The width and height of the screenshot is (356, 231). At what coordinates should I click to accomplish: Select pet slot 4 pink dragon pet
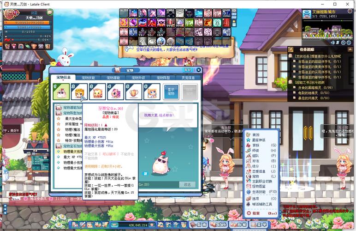click(116, 91)
